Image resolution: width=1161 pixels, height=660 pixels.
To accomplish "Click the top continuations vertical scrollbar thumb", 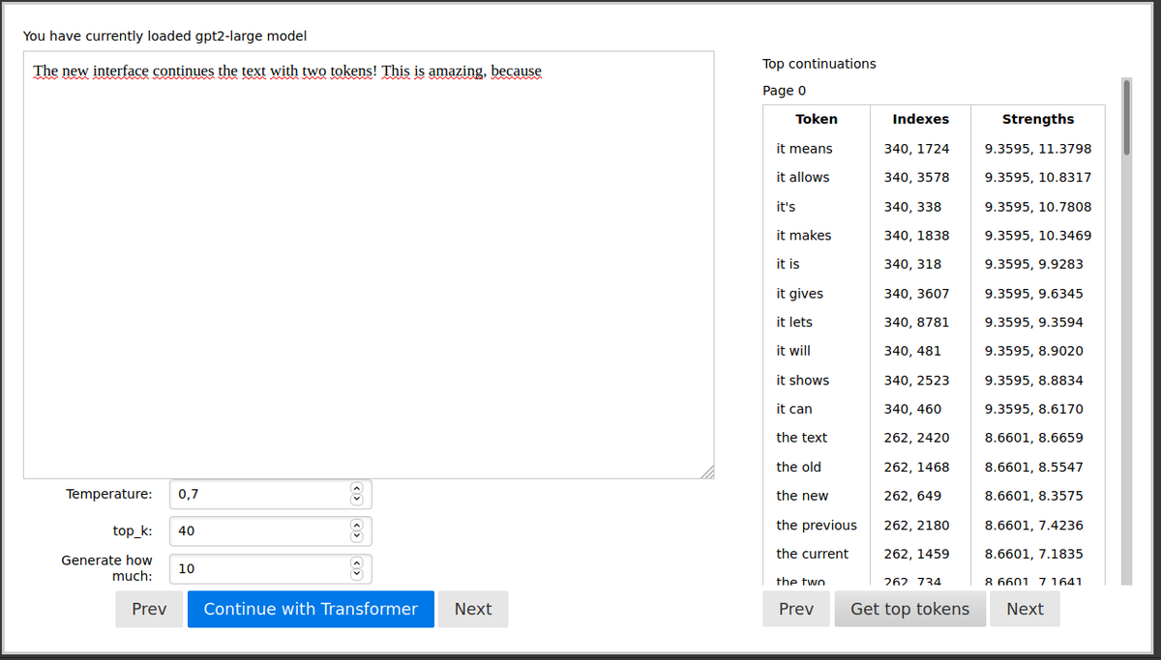I will coord(1126,117).
